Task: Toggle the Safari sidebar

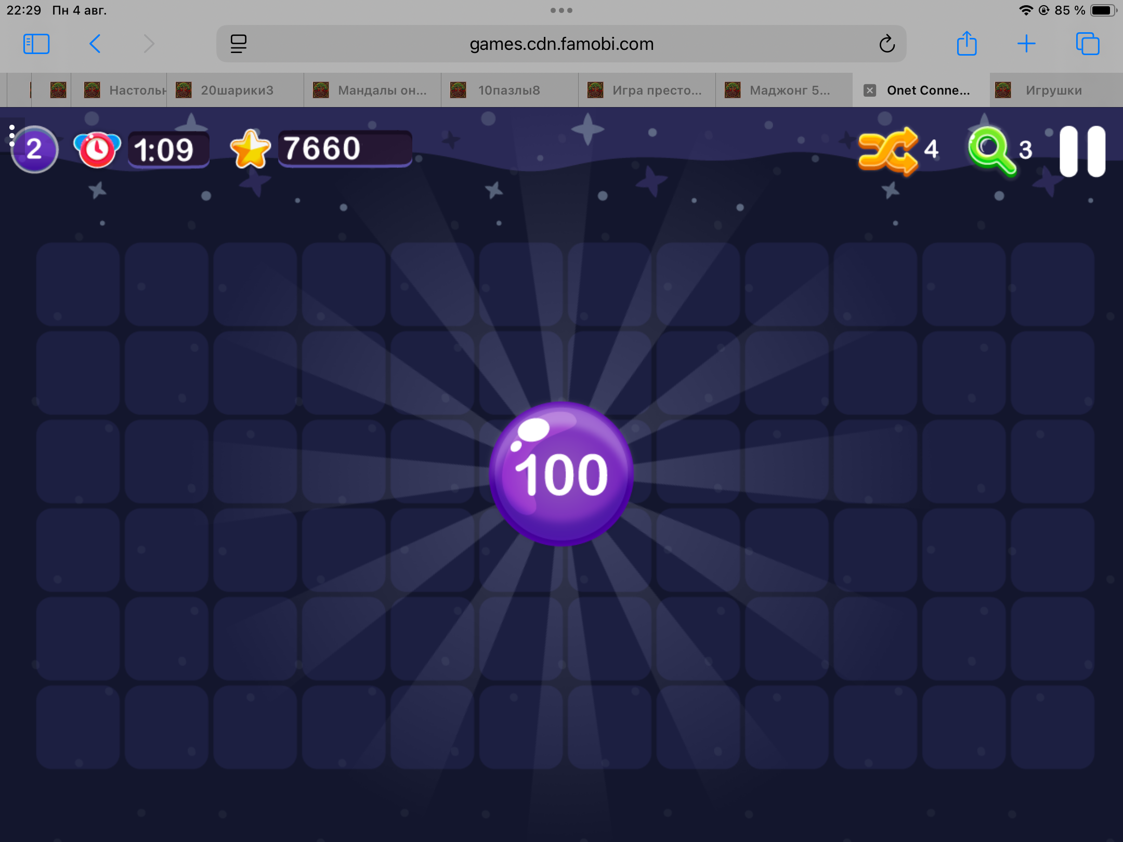Action: click(x=36, y=44)
